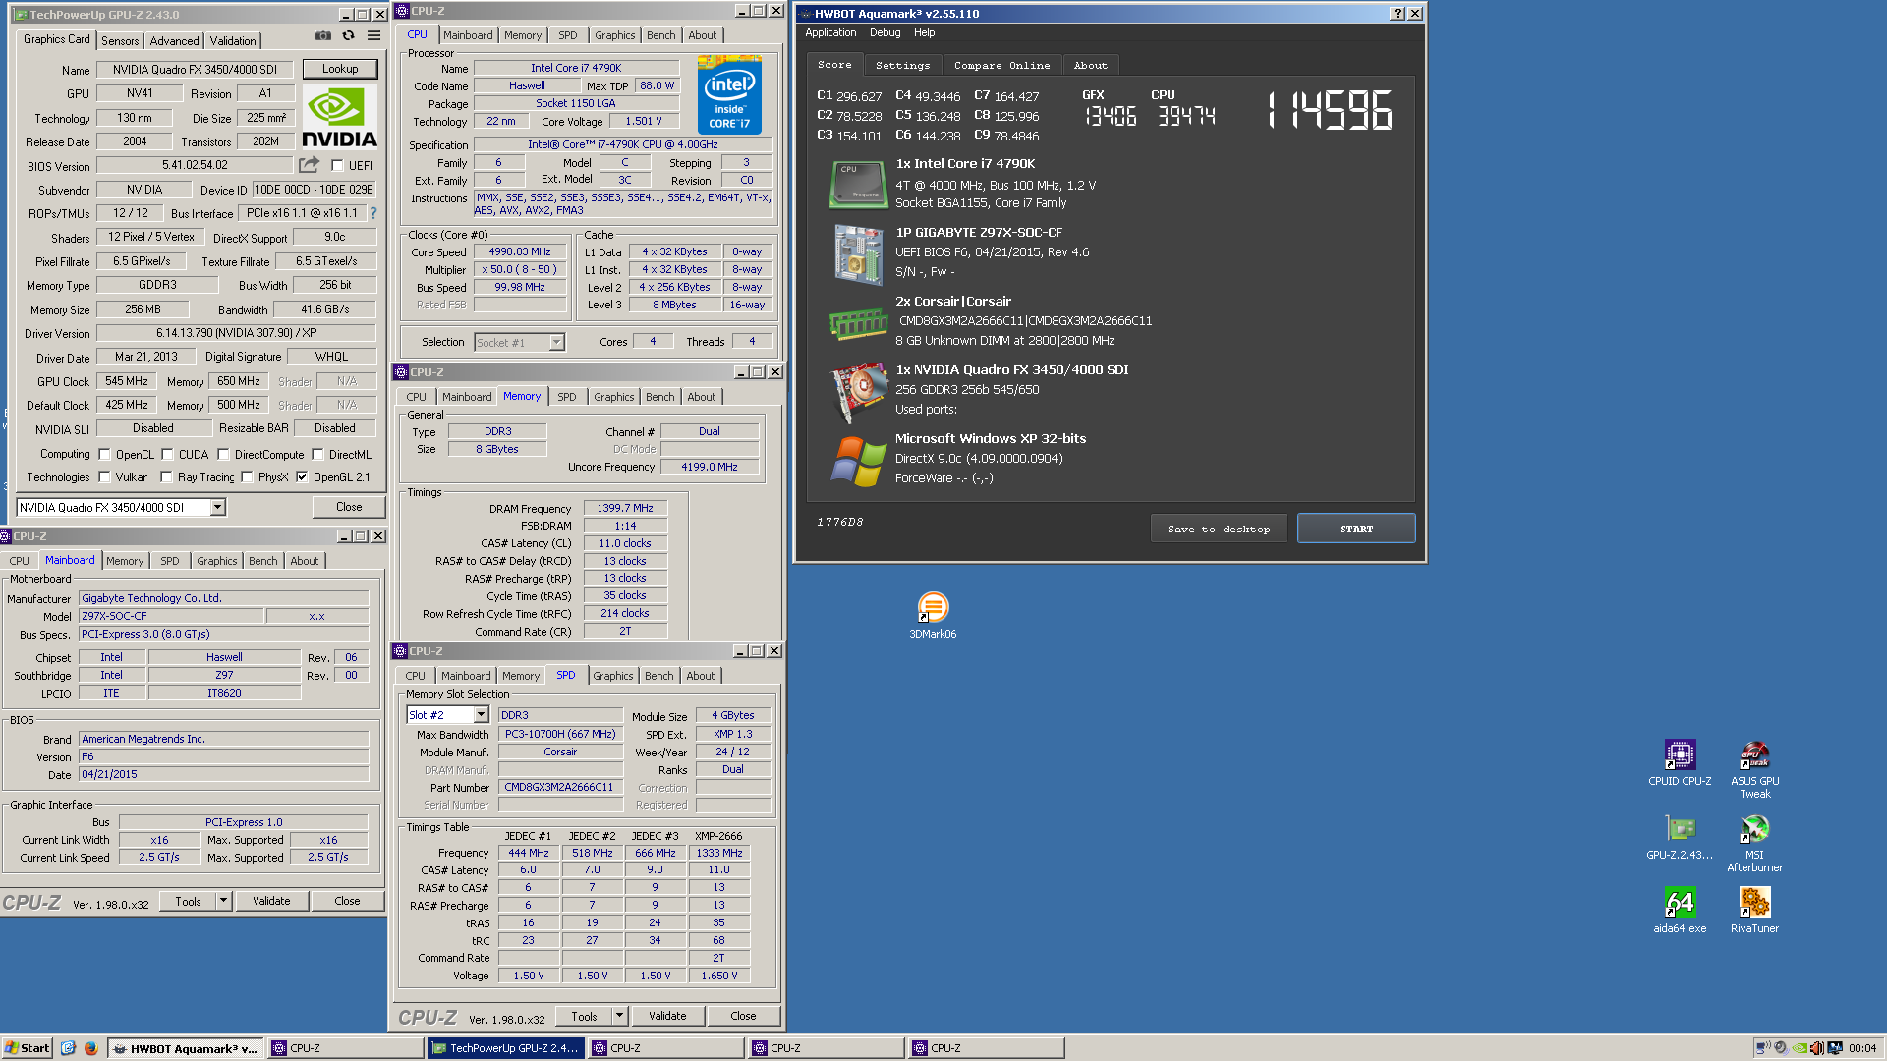Toggle the Ray Tracing checkbox
Screen dimensions: 1887x1061
166,477
